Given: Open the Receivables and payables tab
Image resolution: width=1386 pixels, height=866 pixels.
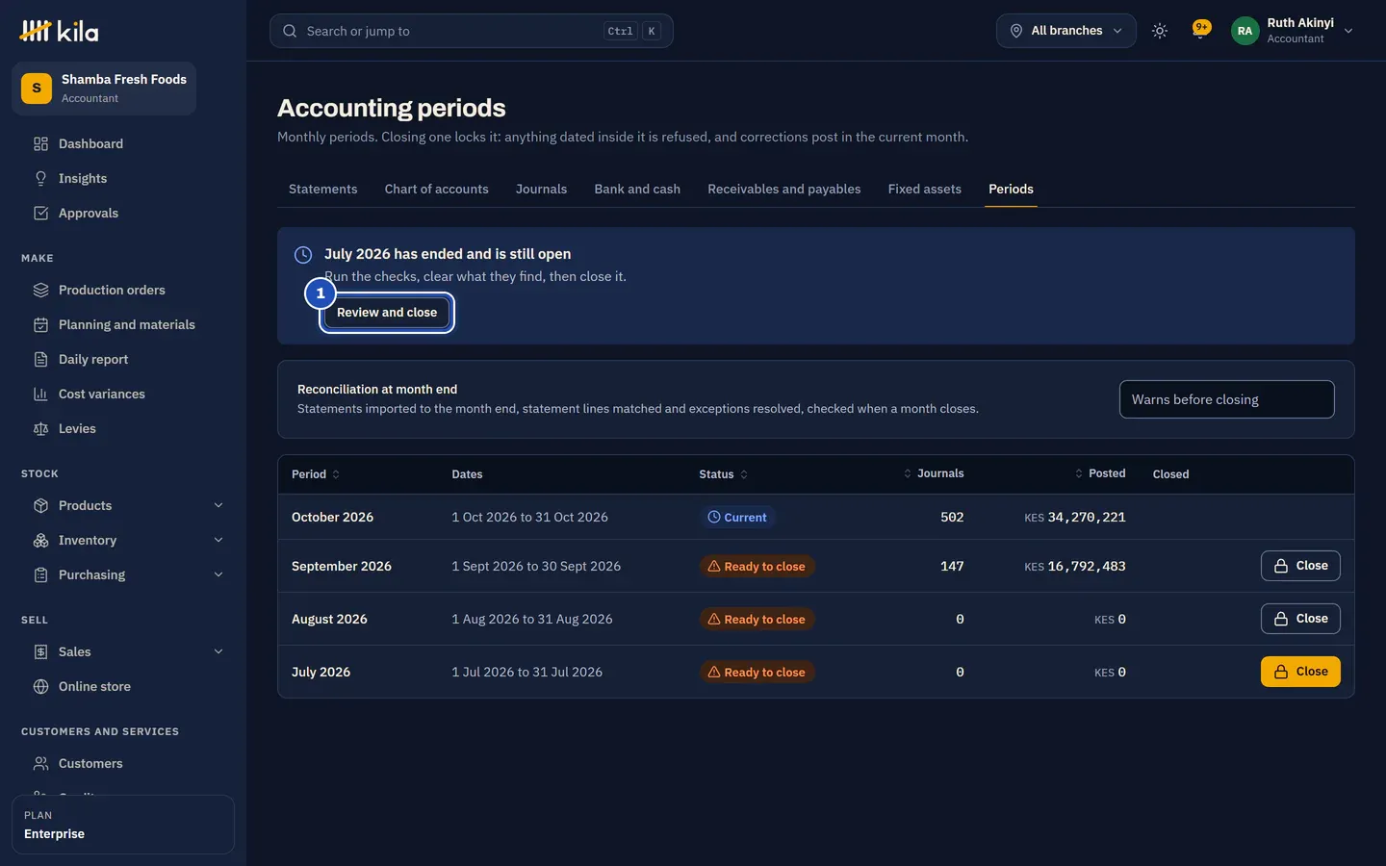Looking at the screenshot, I should [x=783, y=189].
